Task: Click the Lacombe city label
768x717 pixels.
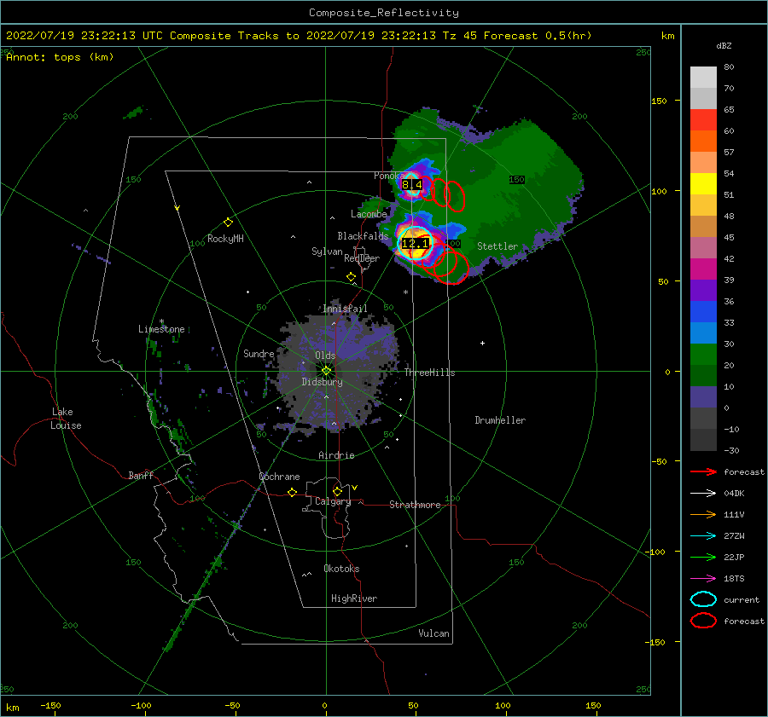Action: point(369,214)
